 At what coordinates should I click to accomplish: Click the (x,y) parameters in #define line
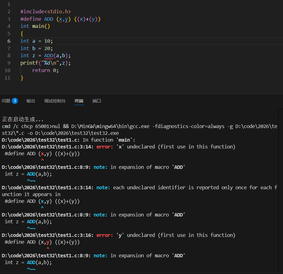click(64, 19)
